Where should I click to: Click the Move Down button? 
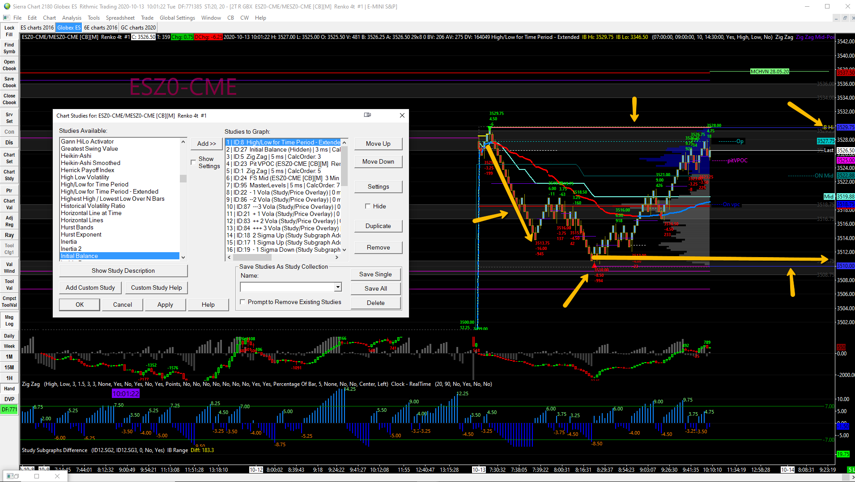[378, 161]
